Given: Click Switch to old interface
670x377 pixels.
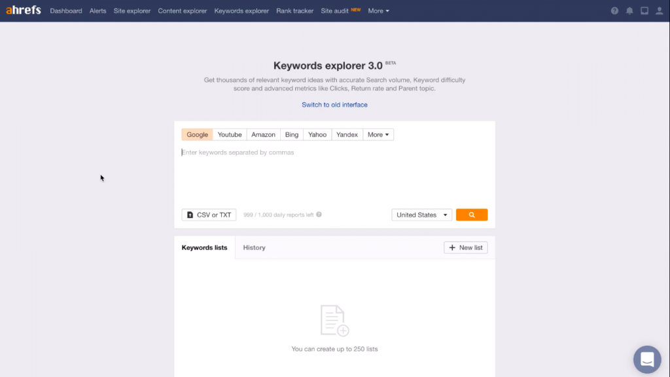Looking at the screenshot, I should (334, 104).
